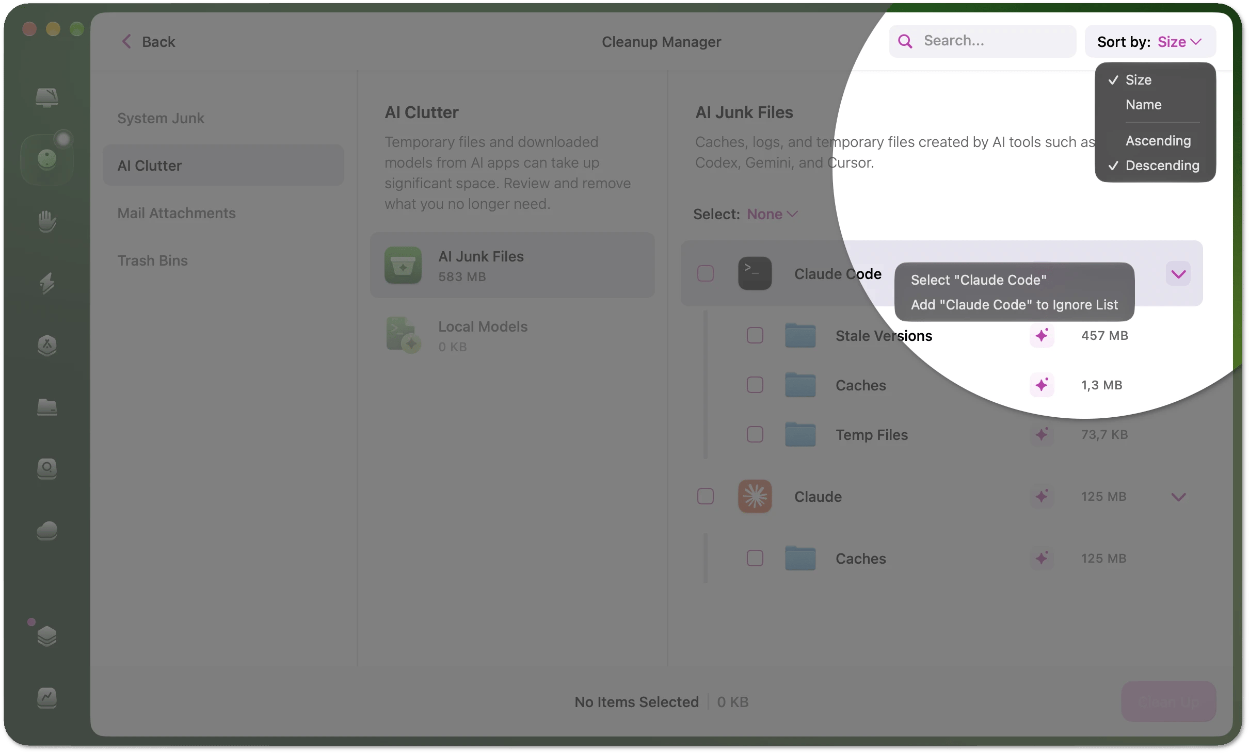The image size is (1249, 753).
Task: Click the Clean Up button
Action: pyautogui.click(x=1168, y=701)
